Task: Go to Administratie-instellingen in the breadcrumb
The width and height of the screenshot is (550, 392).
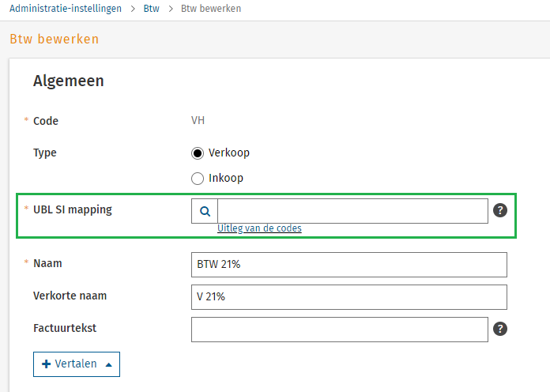Action: [66, 9]
